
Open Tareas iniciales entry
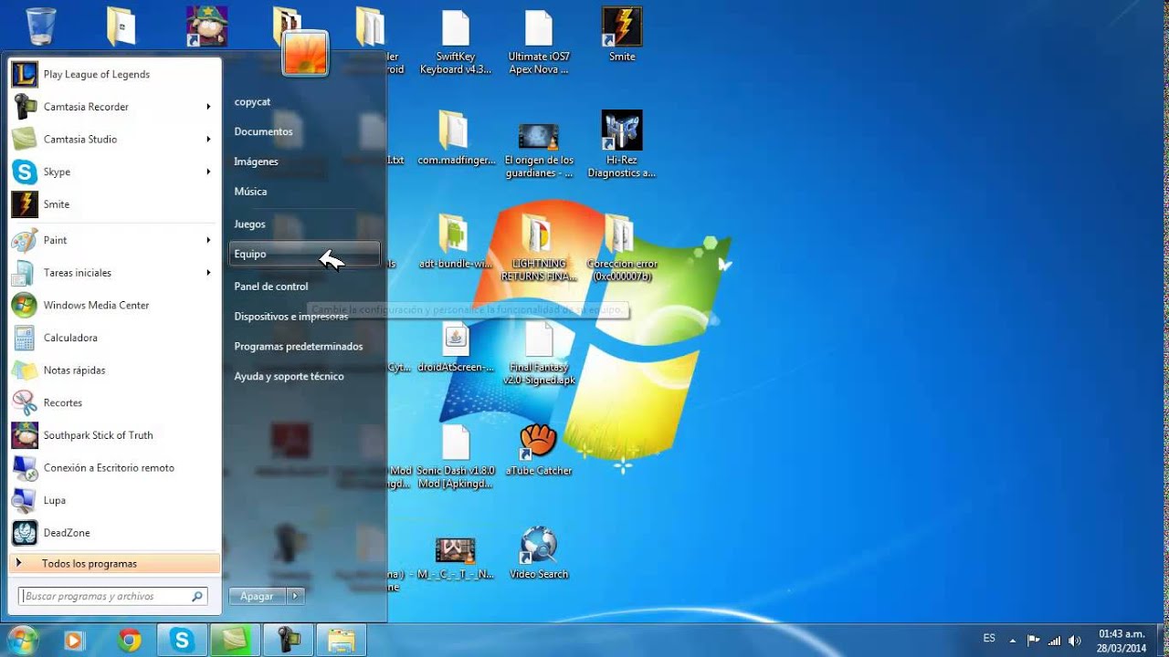tap(114, 273)
